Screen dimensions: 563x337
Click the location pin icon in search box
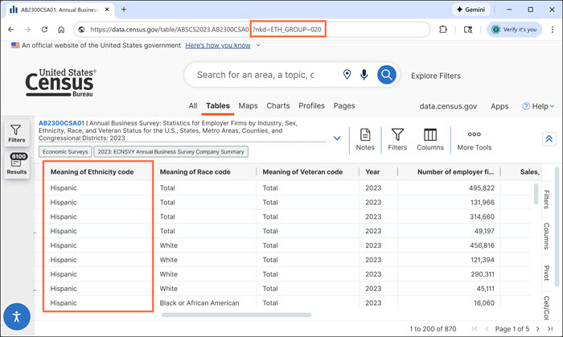click(347, 74)
